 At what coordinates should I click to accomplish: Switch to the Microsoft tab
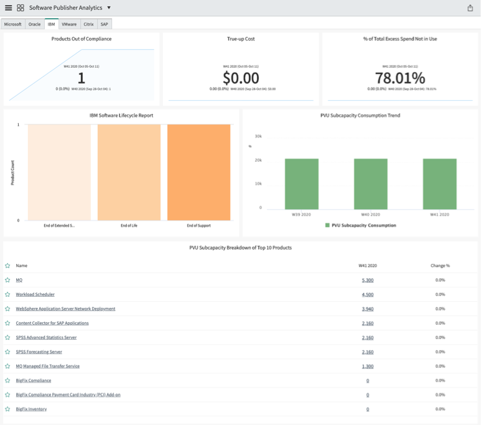point(13,24)
